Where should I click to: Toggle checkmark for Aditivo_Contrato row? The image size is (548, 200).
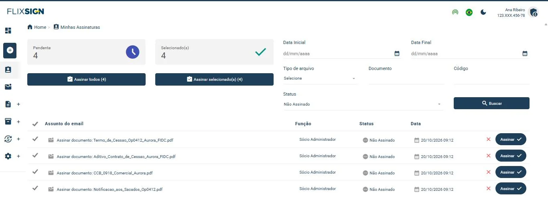[x=35, y=155]
